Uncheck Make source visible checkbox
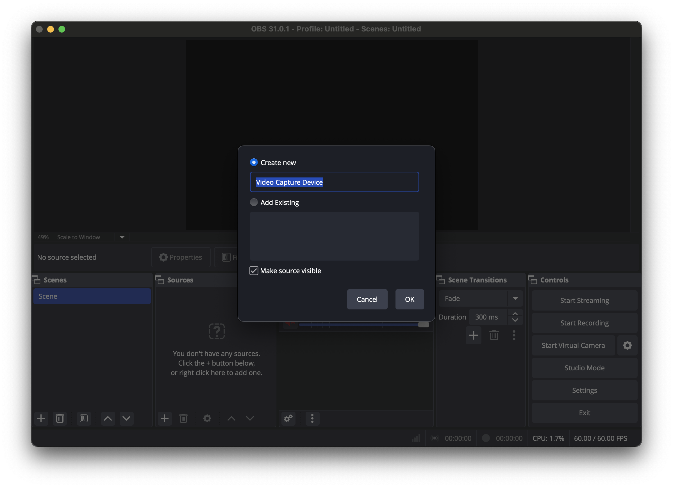Image resolution: width=673 pixels, height=488 pixels. pyautogui.click(x=254, y=271)
